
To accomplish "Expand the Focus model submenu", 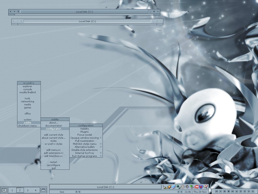I will pyautogui.click(x=86, y=135).
